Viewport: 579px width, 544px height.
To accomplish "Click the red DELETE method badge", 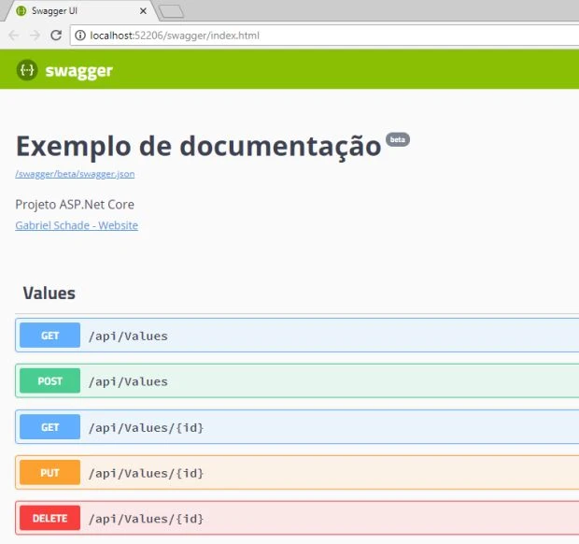I will (x=49, y=518).
